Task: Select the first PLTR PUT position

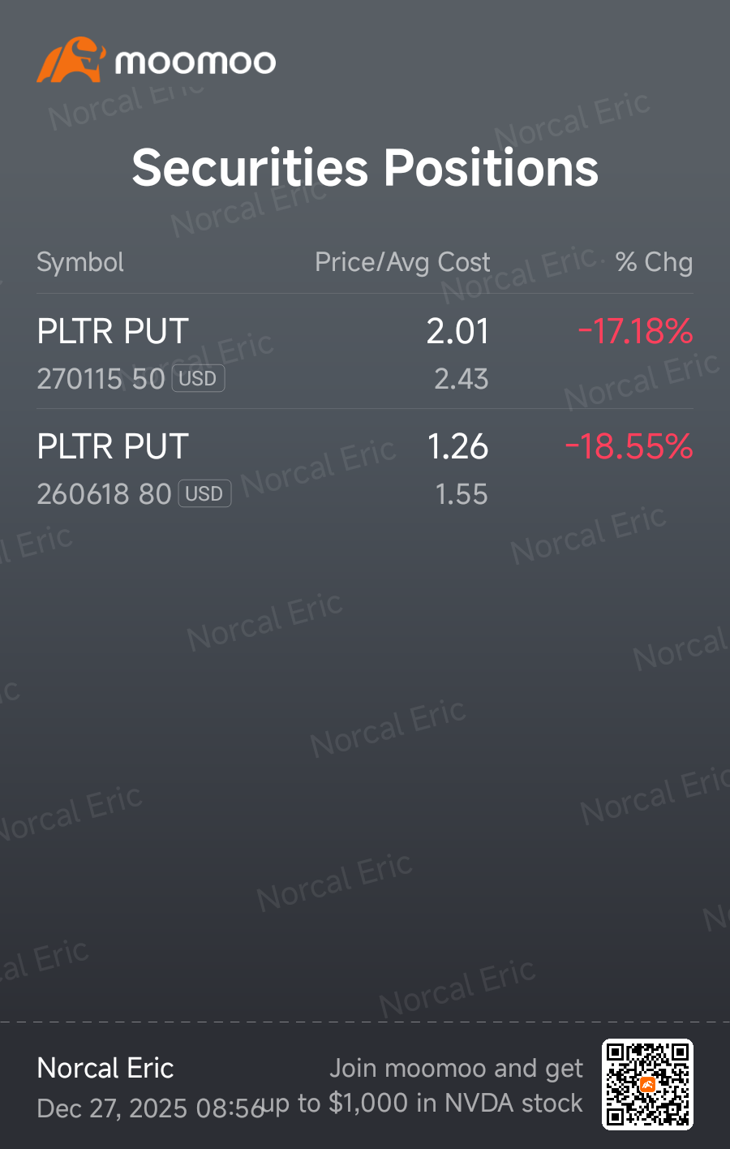Action: 365,351
